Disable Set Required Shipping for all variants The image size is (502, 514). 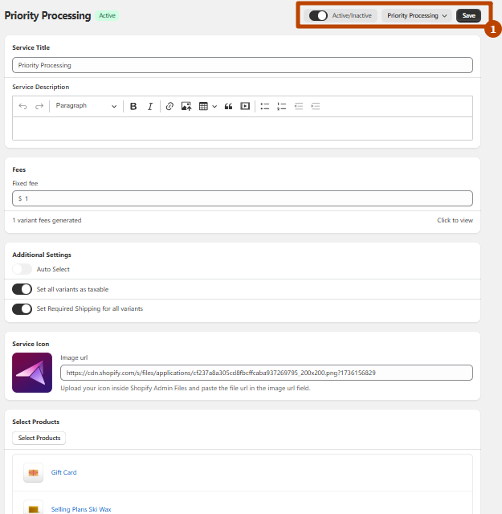[x=22, y=308]
